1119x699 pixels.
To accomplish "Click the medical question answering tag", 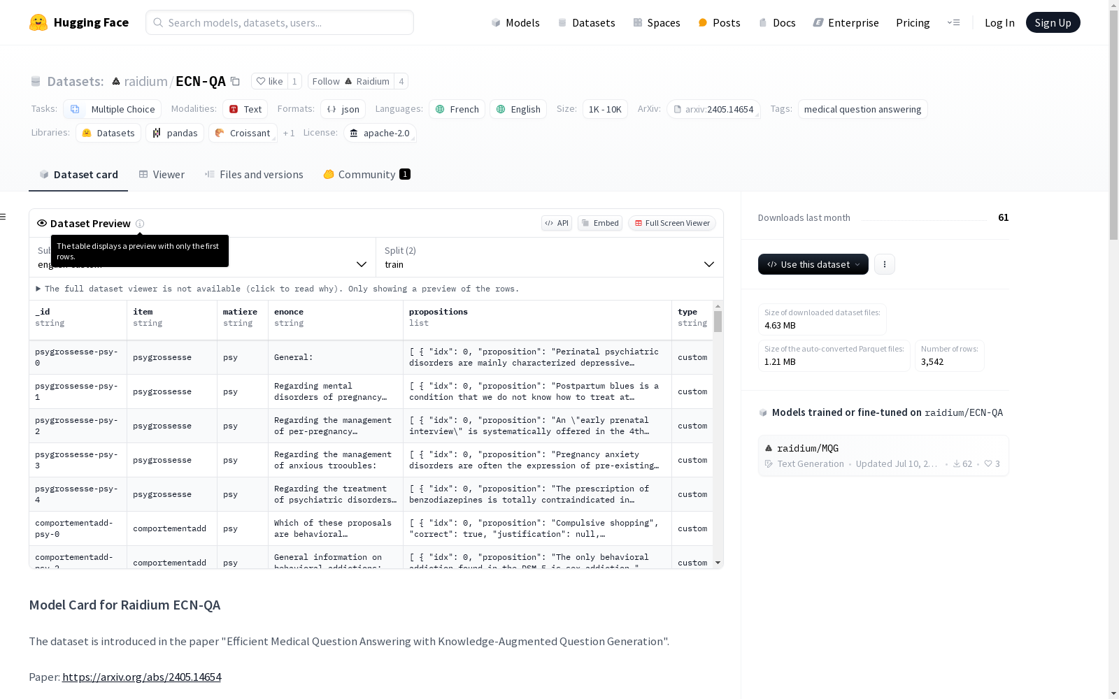I will click(862, 109).
